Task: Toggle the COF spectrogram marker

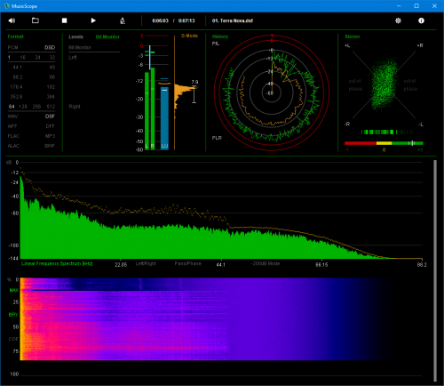Action: click(13, 339)
